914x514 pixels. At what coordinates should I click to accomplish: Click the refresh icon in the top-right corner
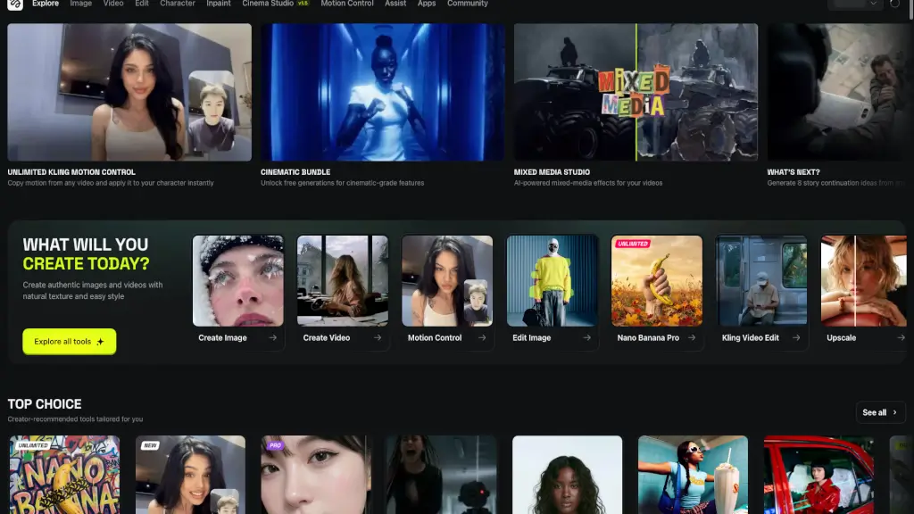pos(895,4)
